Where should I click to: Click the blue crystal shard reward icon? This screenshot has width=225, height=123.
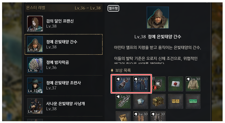coord(141,101)
